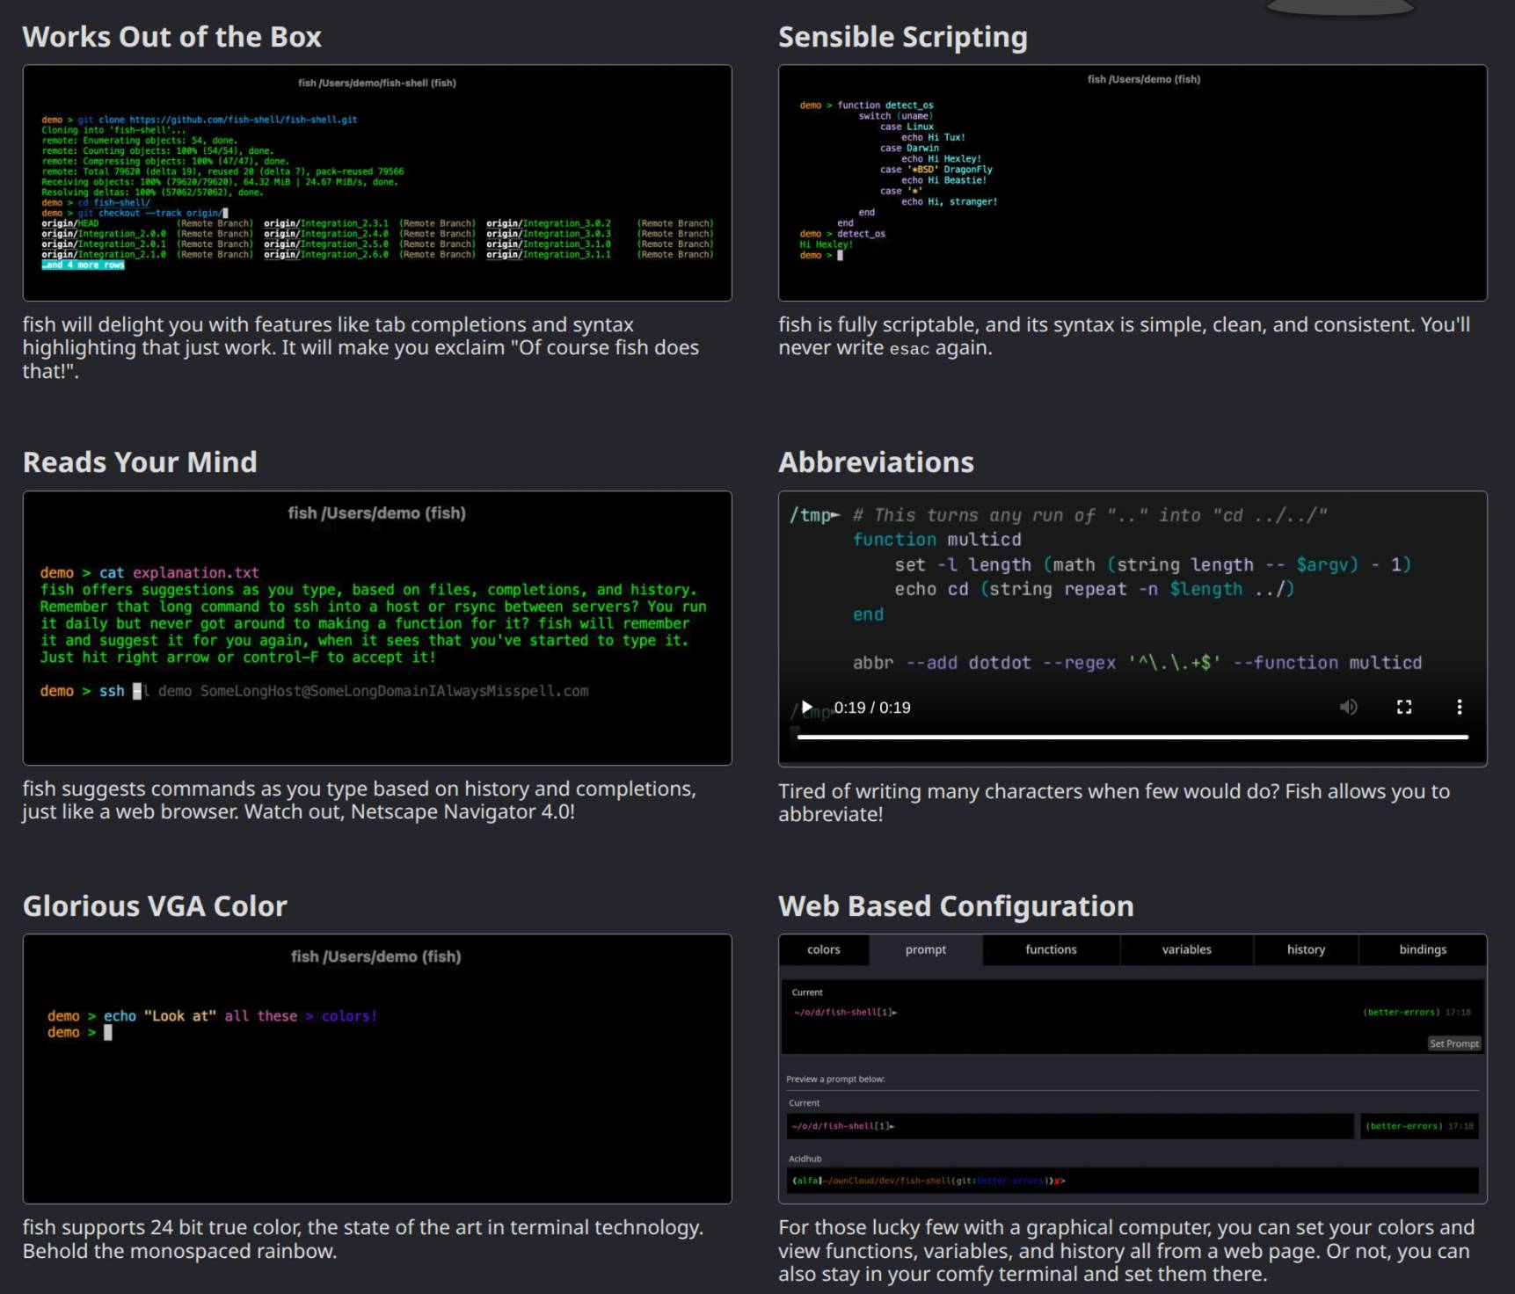Switch to the bindings tab
Image resolution: width=1515 pixels, height=1294 pixels.
click(1423, 949)
